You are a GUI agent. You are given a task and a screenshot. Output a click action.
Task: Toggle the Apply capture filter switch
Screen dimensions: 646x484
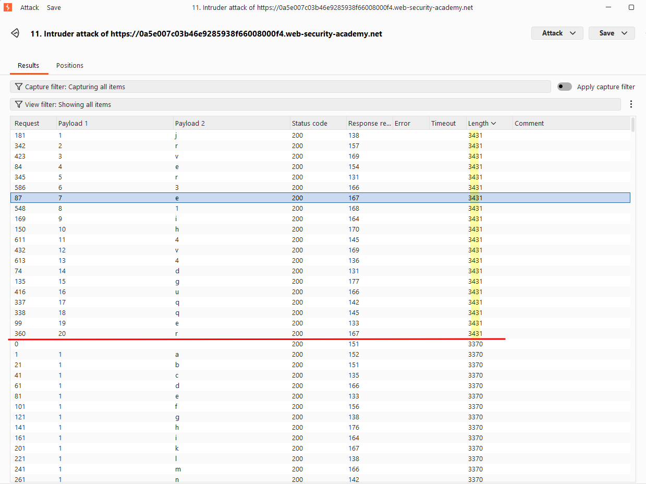coord(565,87)
